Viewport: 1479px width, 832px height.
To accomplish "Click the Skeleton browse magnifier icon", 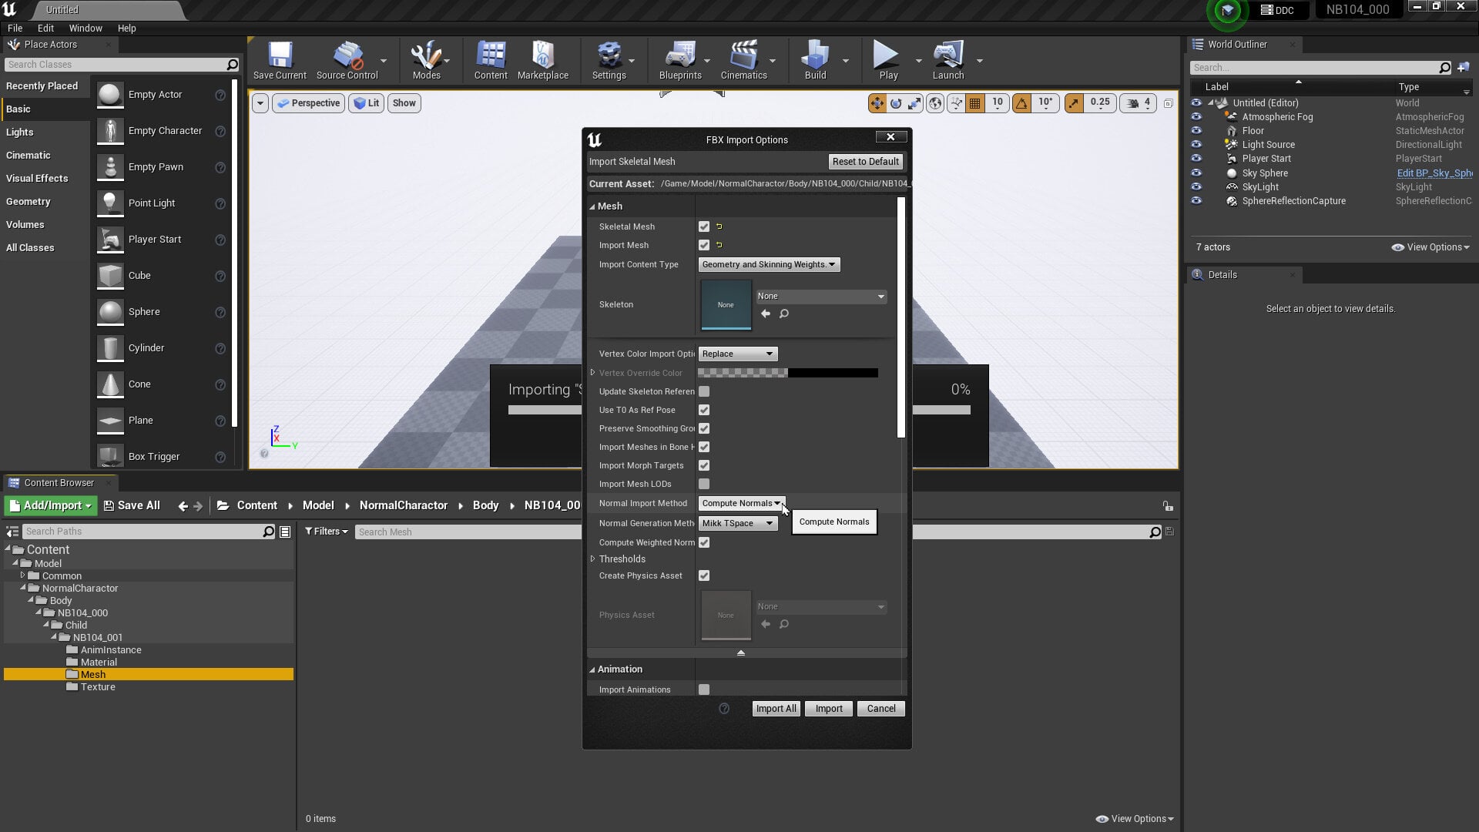I will click(x=784, y=314).
